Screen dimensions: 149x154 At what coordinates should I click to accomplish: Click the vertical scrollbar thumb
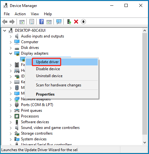pyautogui.click(x=145, y=84)
